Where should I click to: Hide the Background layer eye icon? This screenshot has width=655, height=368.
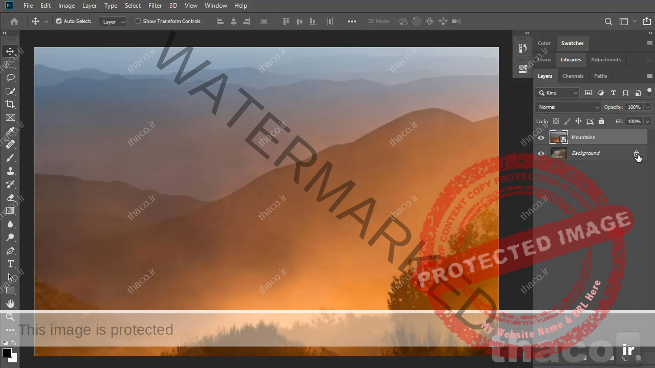click(x=541, y=153)
